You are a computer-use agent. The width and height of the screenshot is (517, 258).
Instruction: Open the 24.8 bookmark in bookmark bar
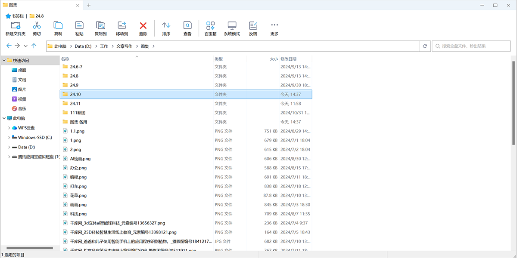(x=36, y=16)
